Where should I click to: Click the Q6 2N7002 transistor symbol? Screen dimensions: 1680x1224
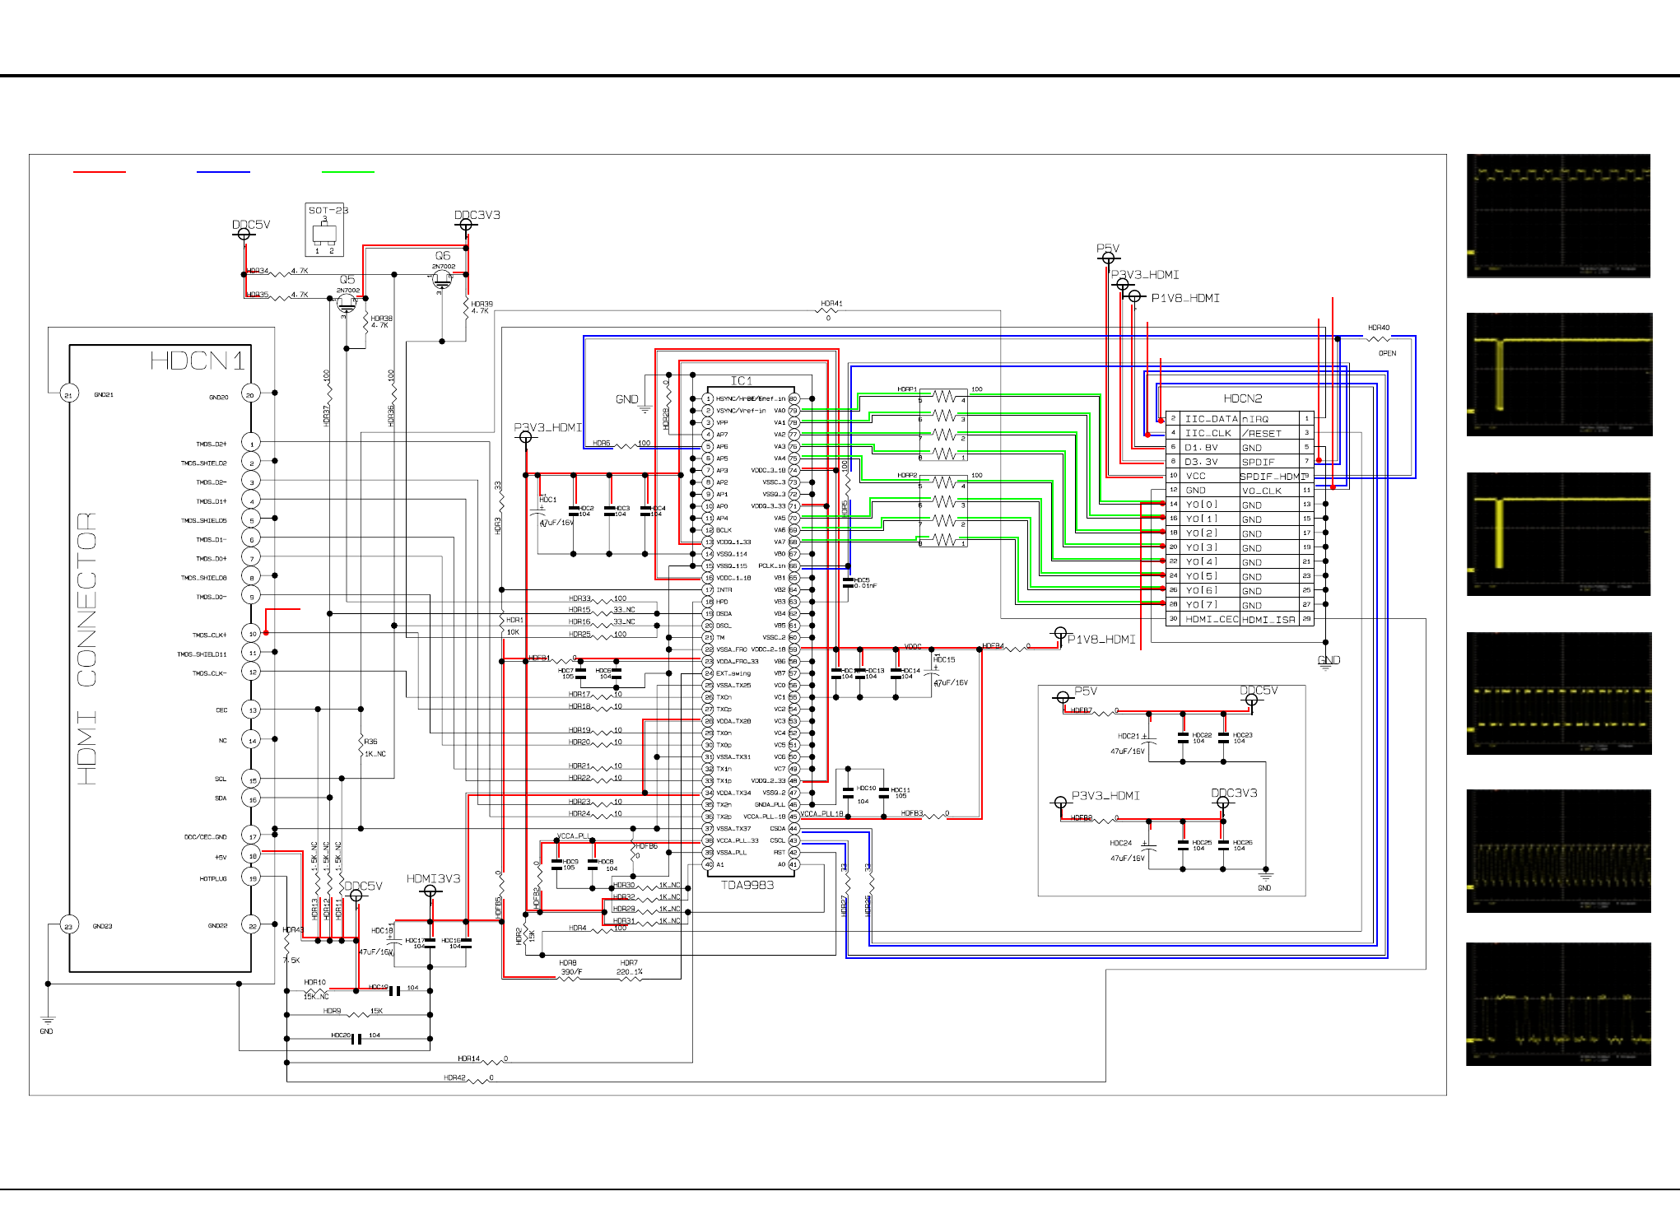tap(442, 280)
